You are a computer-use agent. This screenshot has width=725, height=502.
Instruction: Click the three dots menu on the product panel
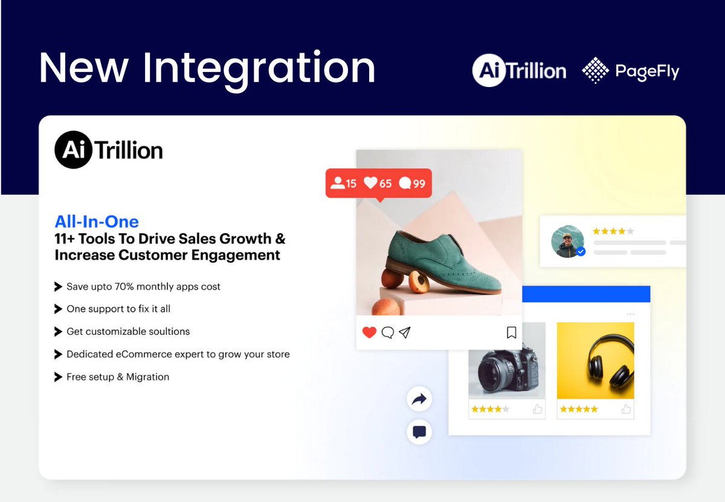(x=631, y=314)
